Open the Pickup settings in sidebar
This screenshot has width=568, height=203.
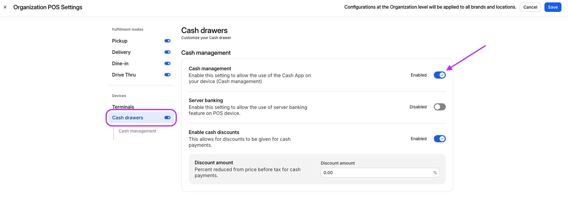[x=120, y=41]
